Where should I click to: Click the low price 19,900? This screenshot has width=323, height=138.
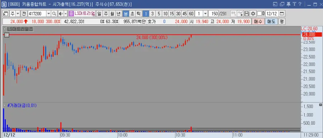243,22
